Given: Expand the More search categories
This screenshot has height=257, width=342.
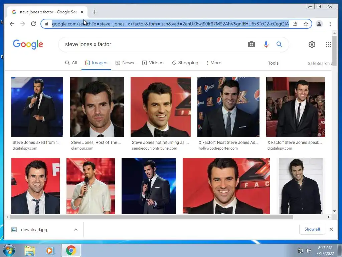Looking at the screenshot, I should pyautogui.click(x=214, y=63).
